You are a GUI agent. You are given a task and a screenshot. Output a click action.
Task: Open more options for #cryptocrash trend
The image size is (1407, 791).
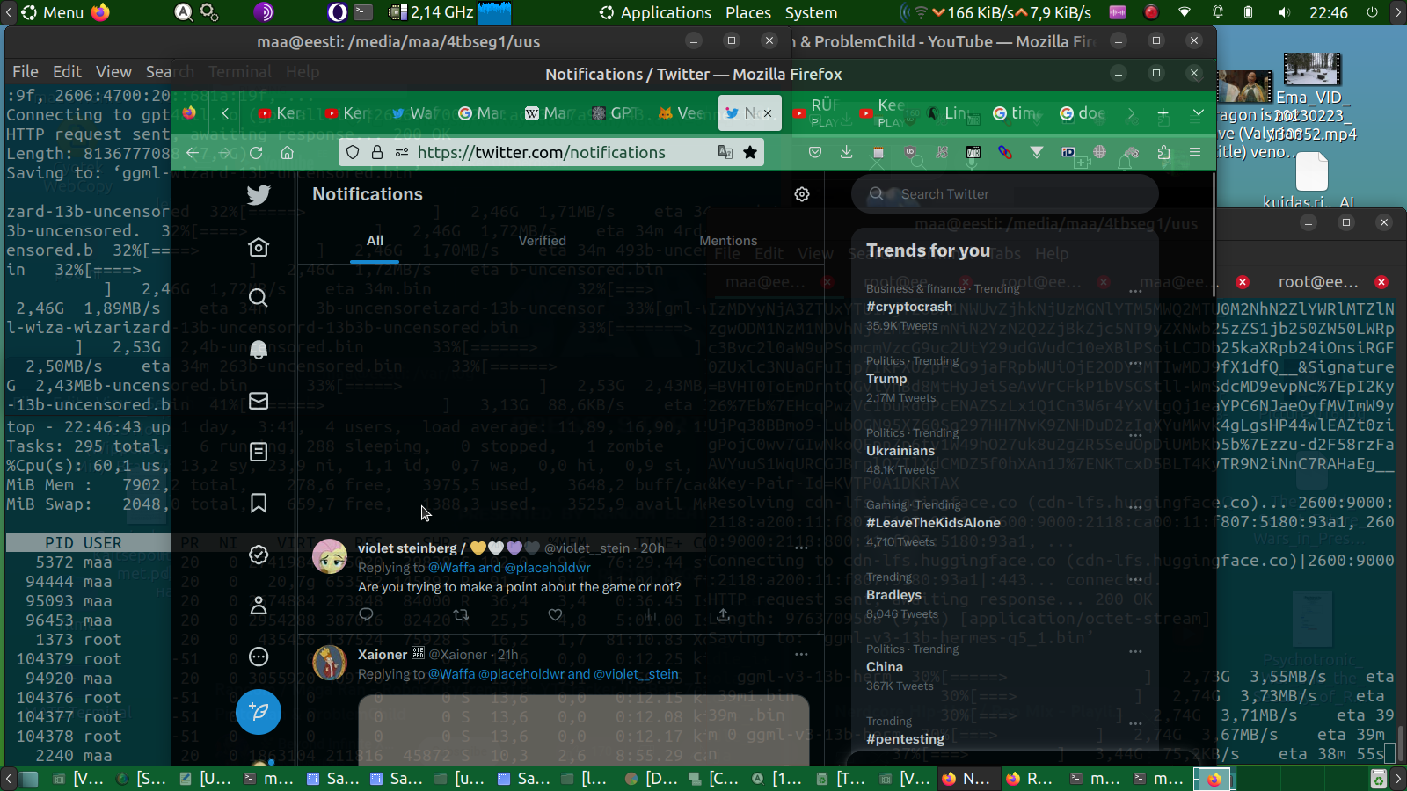(1135, 290)
